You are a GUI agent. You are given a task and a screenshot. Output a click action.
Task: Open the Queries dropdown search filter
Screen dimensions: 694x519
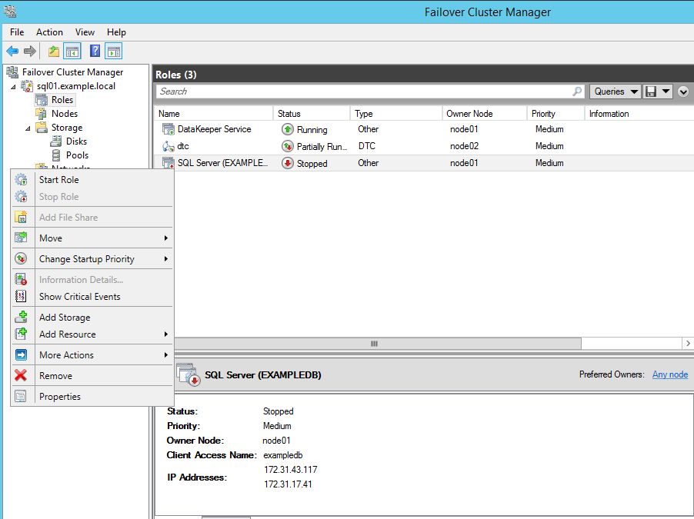(x=613, y=91)
